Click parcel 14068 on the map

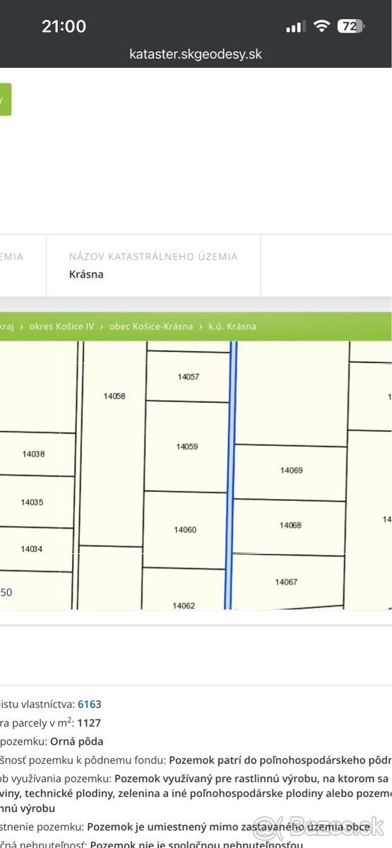[290, 525]
